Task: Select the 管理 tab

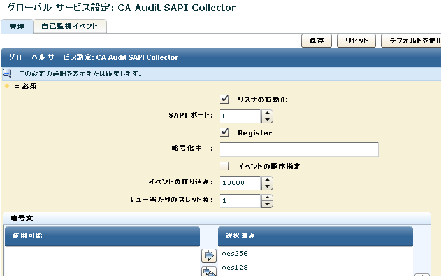Action: (x=17, y=26)
